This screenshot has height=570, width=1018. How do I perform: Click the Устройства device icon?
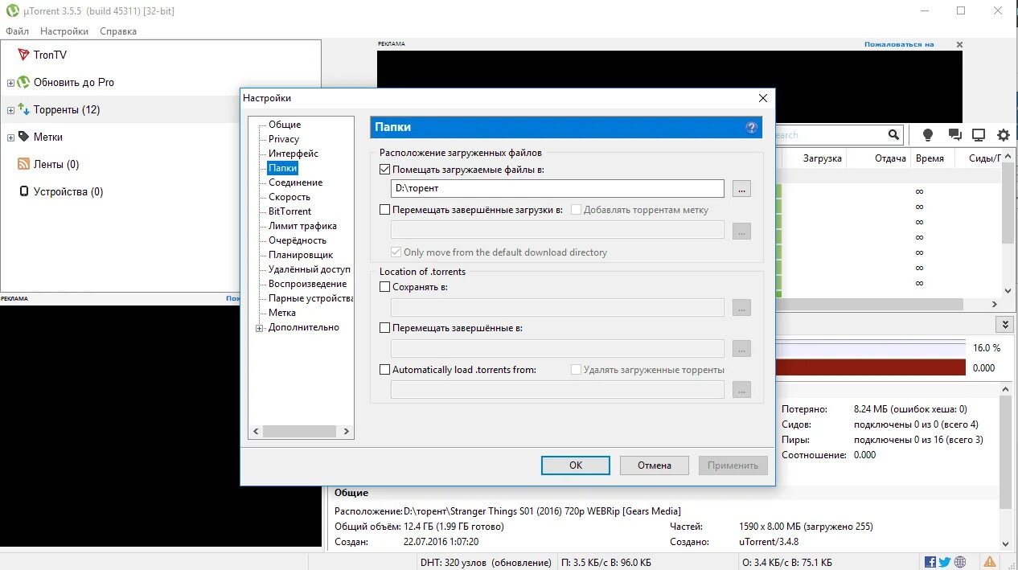23,191
